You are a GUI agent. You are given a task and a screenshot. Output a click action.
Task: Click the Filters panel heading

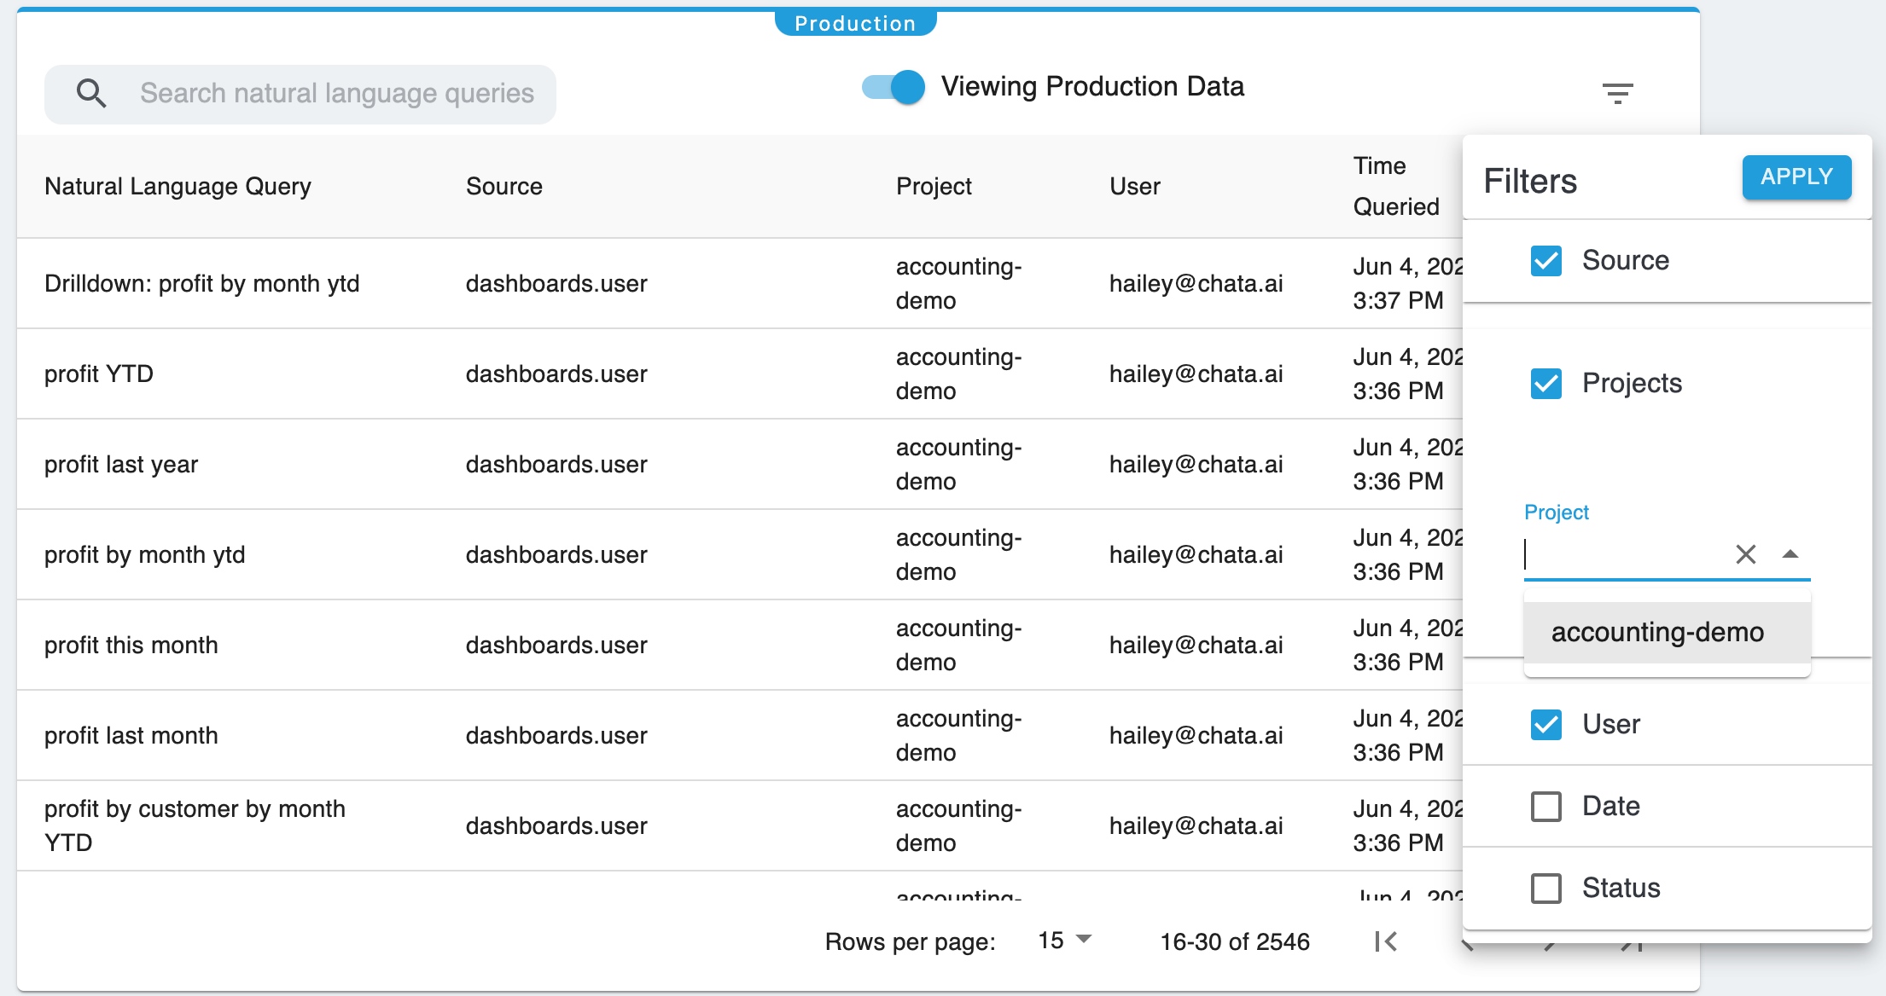pos(1530,182)
